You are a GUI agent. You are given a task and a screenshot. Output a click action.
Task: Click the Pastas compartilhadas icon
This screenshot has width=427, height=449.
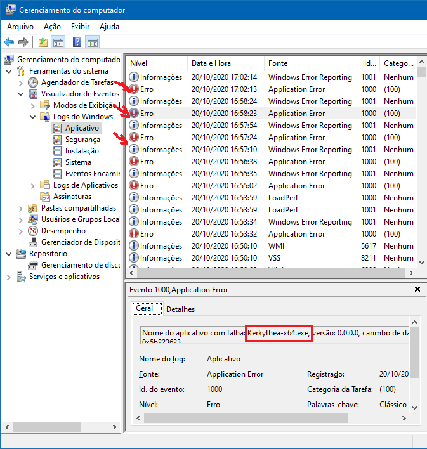pyautogui.click(x=33, y=208)
